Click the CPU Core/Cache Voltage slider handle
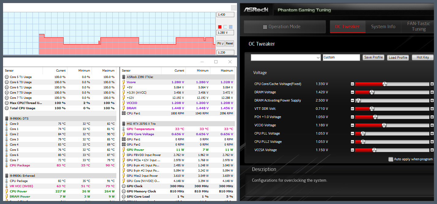Screen dimensions: 437x204 point(385,84)
